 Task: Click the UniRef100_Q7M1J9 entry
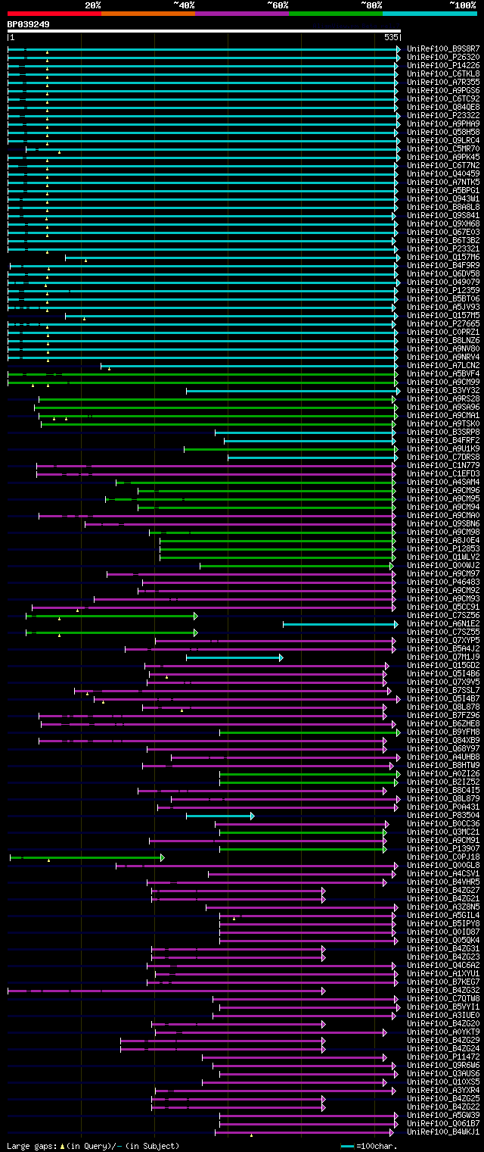point(443,657)
